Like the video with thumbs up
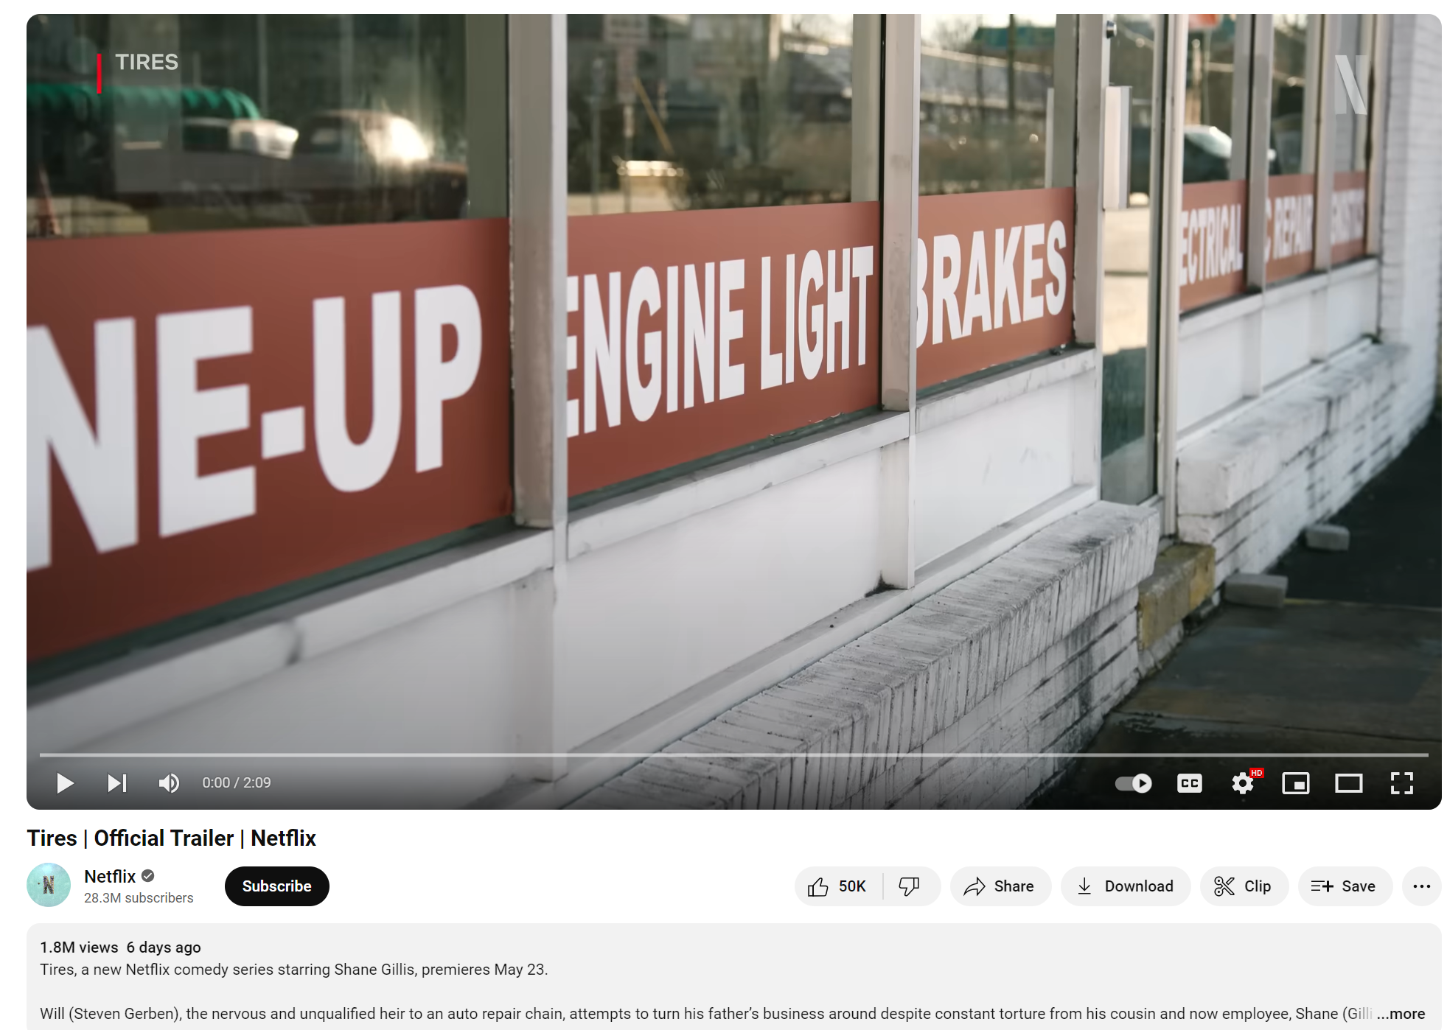 (838, 886)
